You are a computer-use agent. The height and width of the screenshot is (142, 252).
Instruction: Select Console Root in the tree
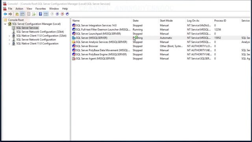(16, 20)
